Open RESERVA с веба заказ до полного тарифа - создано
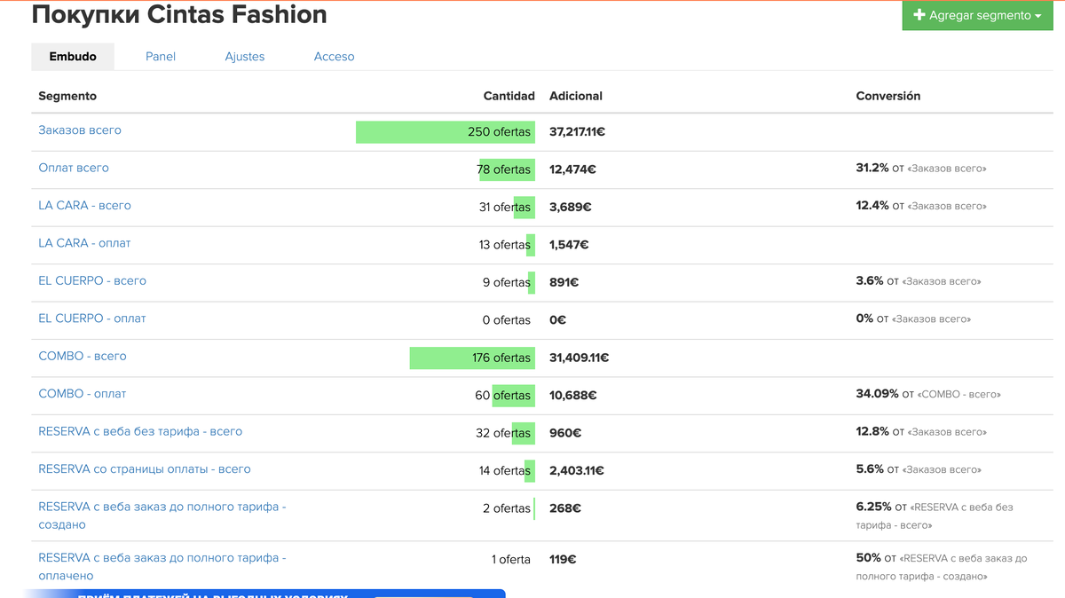This screenshot has height=598, width=1065. pos(162,515)
